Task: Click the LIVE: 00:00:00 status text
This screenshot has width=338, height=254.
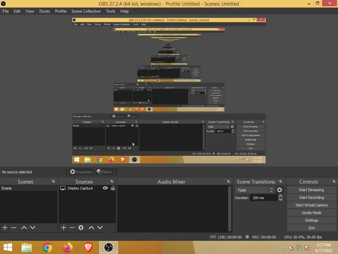Action: point(230,237)
